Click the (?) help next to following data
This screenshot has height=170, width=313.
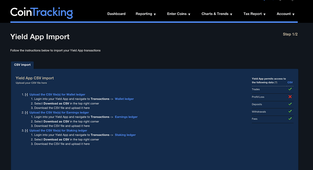[276, 83]
